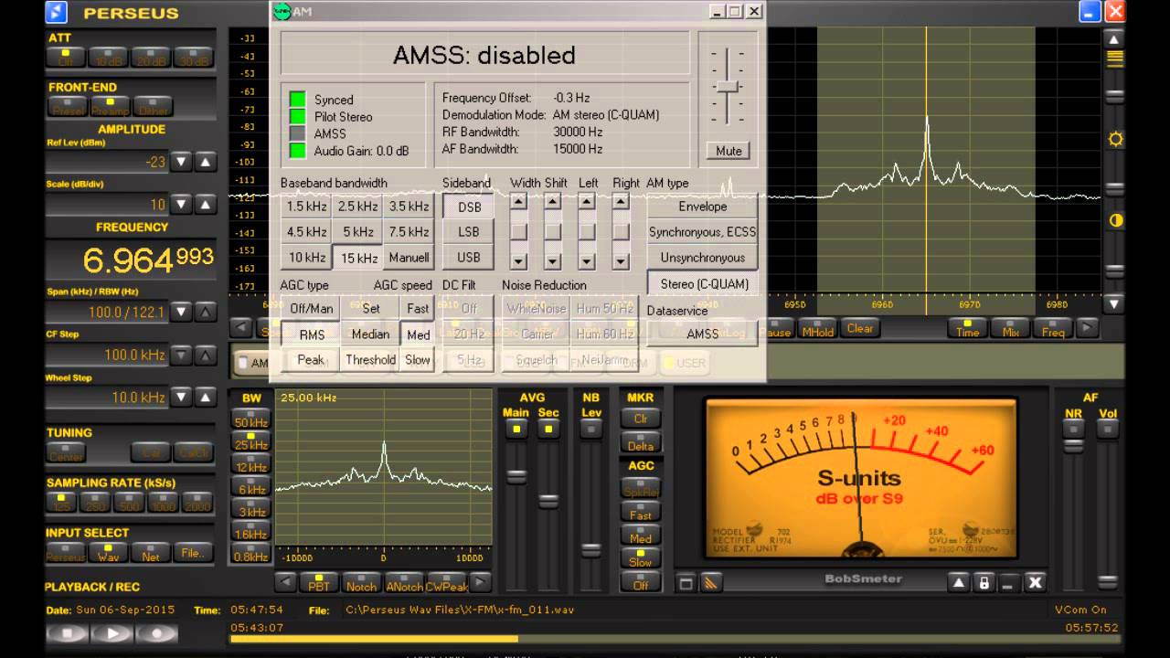
Task: Enable the Delta marker
Action: coord(641,443)
